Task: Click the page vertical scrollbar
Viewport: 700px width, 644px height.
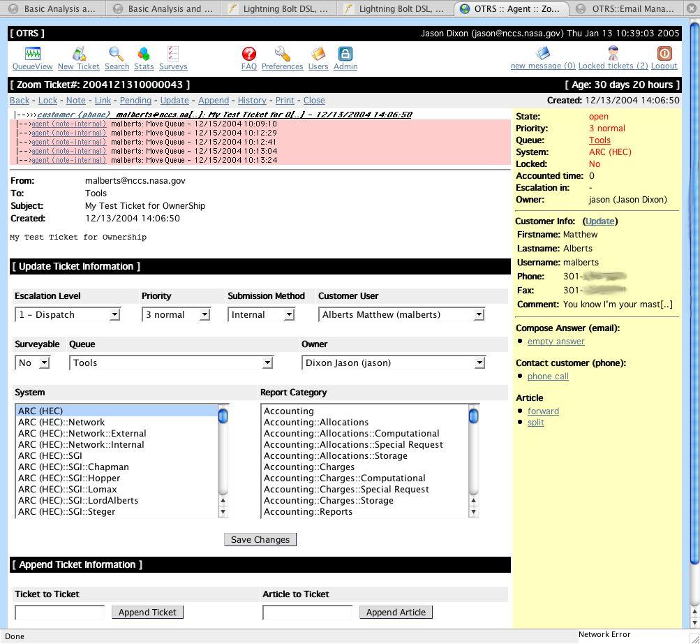Action: [x=694, y=295]
